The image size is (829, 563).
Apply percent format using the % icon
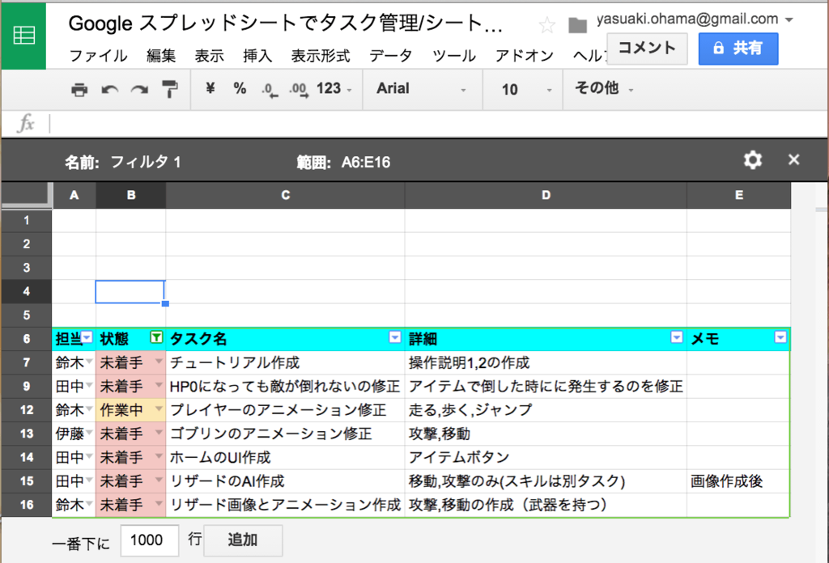click(x=239, y=89)
